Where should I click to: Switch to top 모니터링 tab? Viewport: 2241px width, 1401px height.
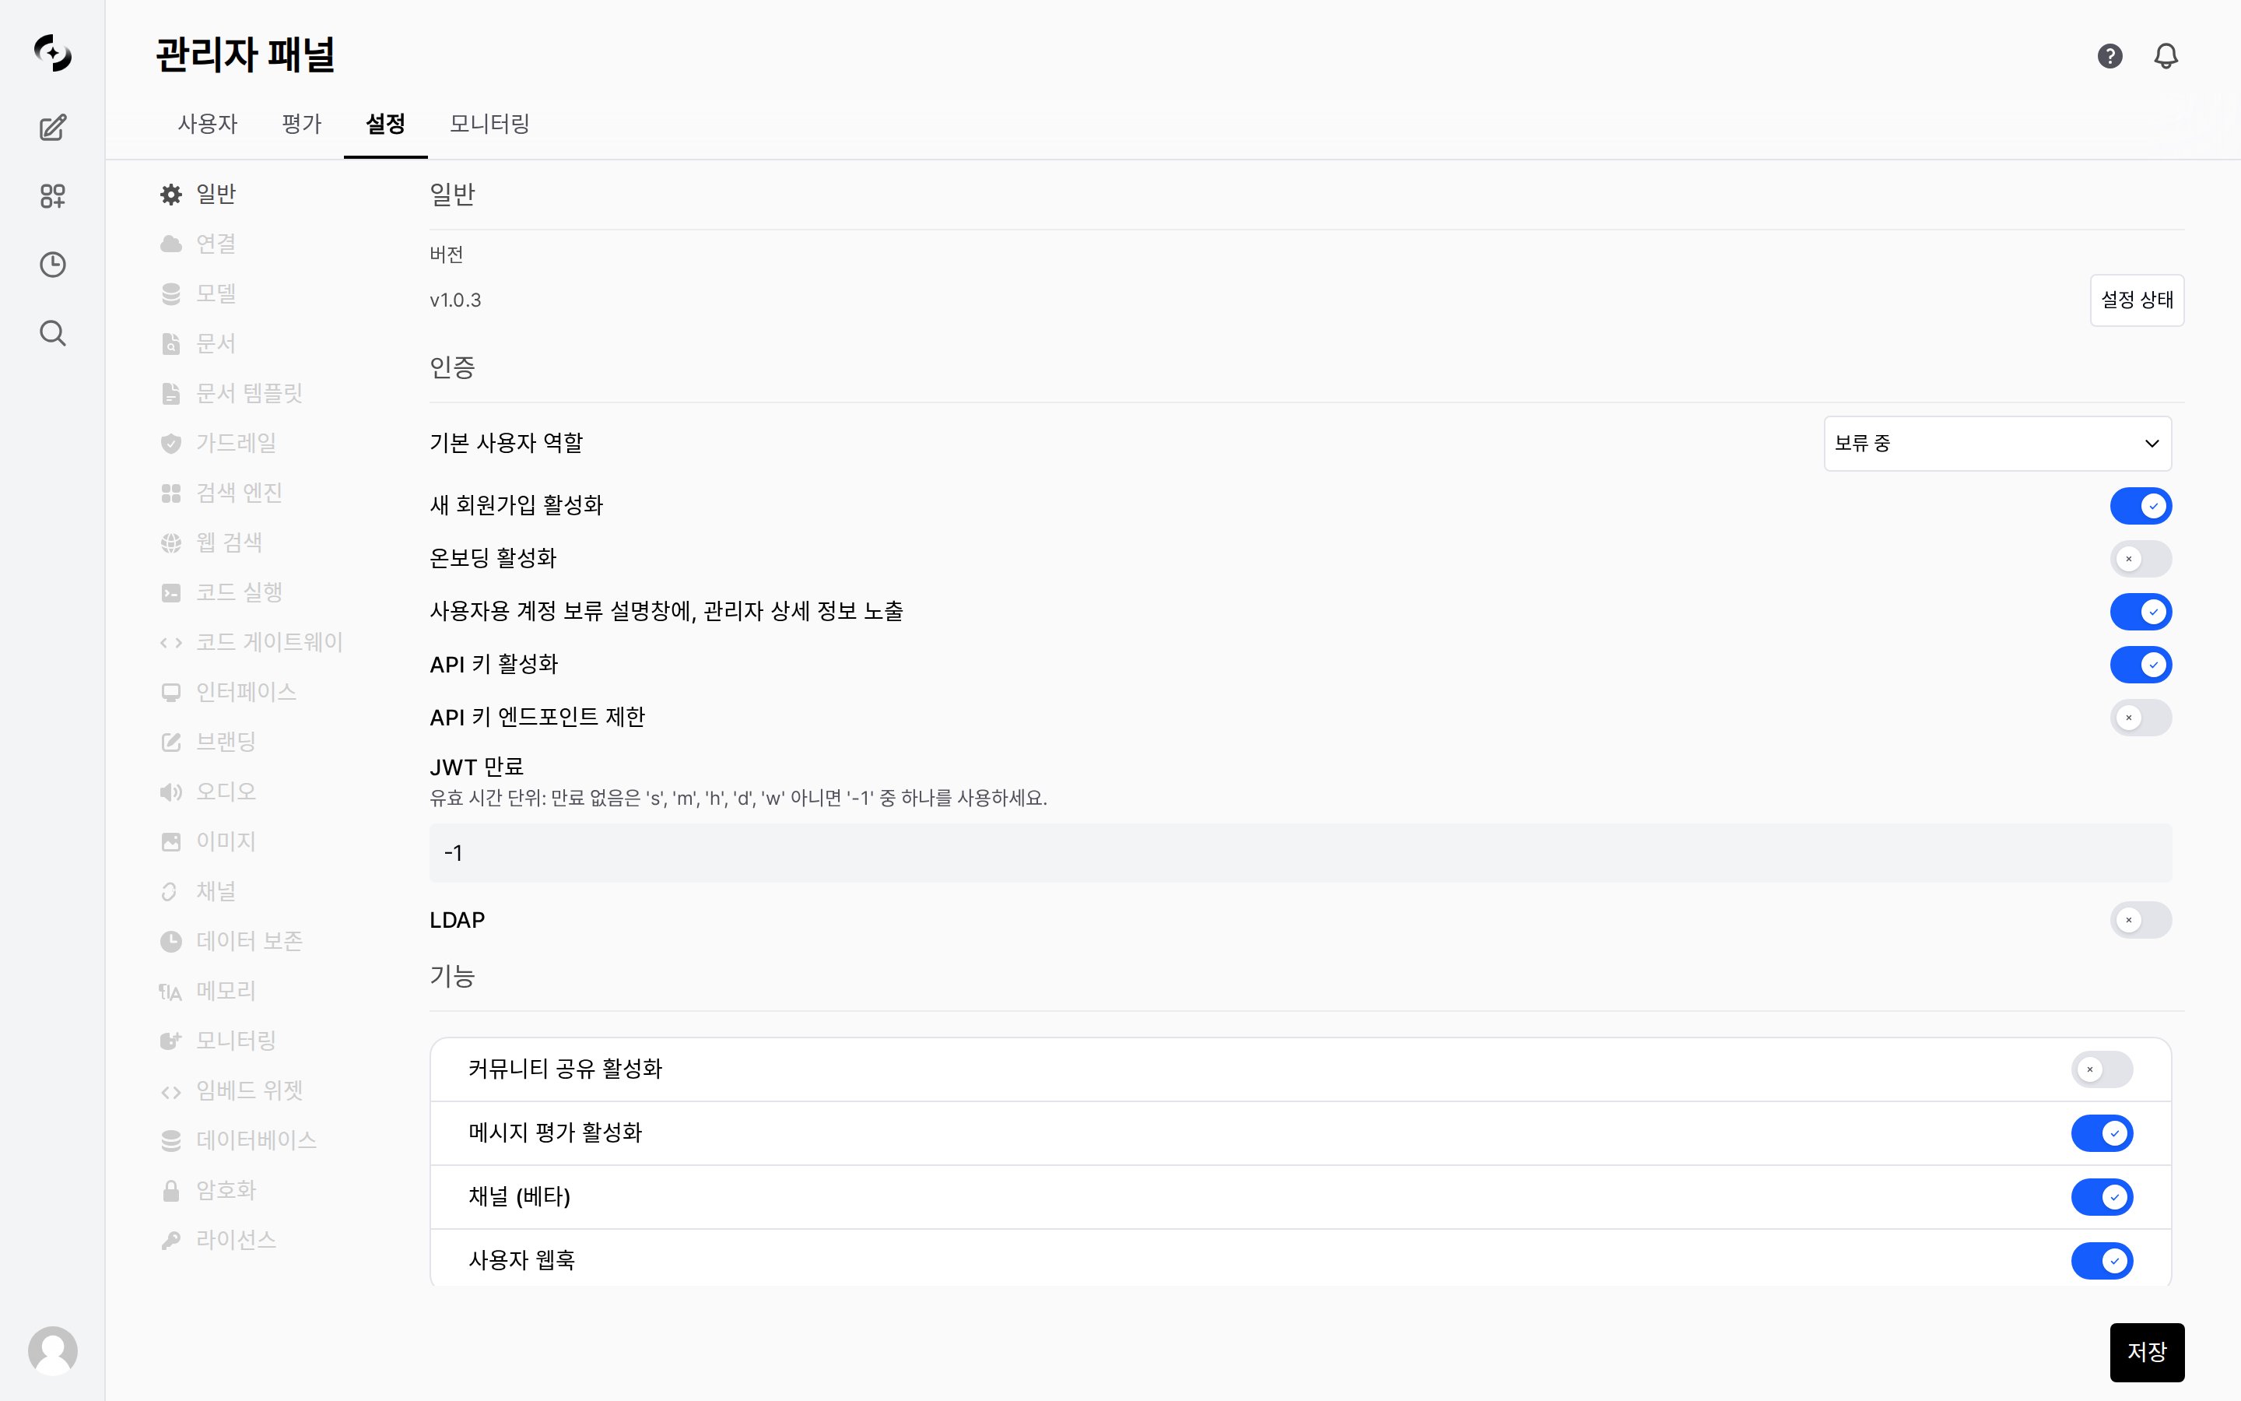coord(490,123)
